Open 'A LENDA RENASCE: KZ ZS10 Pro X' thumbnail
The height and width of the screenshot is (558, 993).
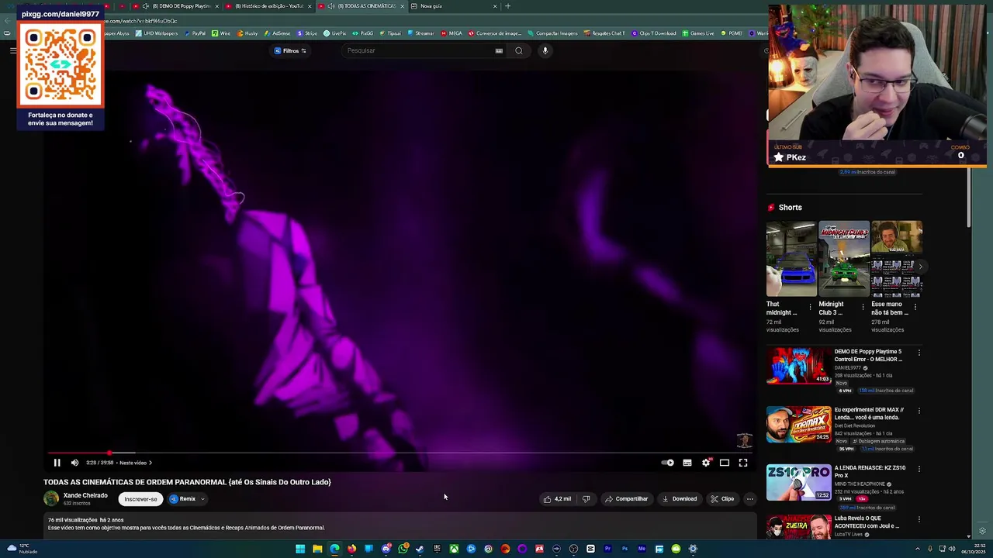coord(799,482)
